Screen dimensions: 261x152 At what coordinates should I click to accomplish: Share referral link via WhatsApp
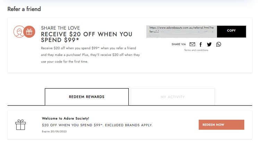pos(219,44)
